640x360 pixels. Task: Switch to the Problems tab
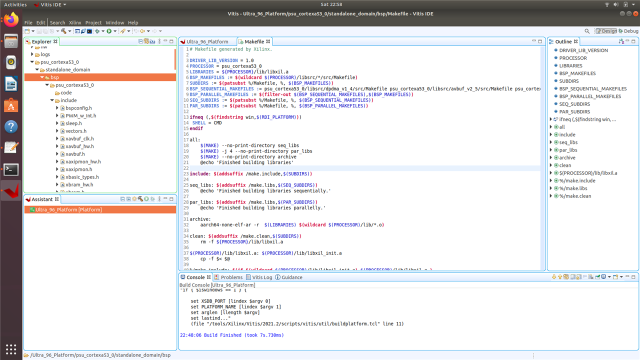[228, 277]
